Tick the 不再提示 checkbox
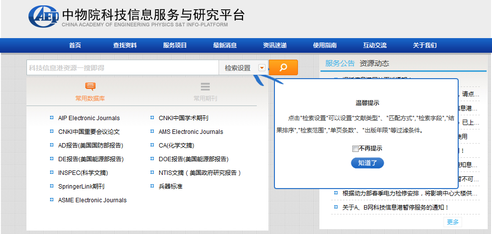Image resolution: width=492 pixels, height=234 pixels. (355, 149)
